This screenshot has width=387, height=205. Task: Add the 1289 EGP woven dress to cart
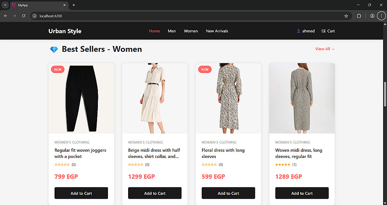click(302, 193)
